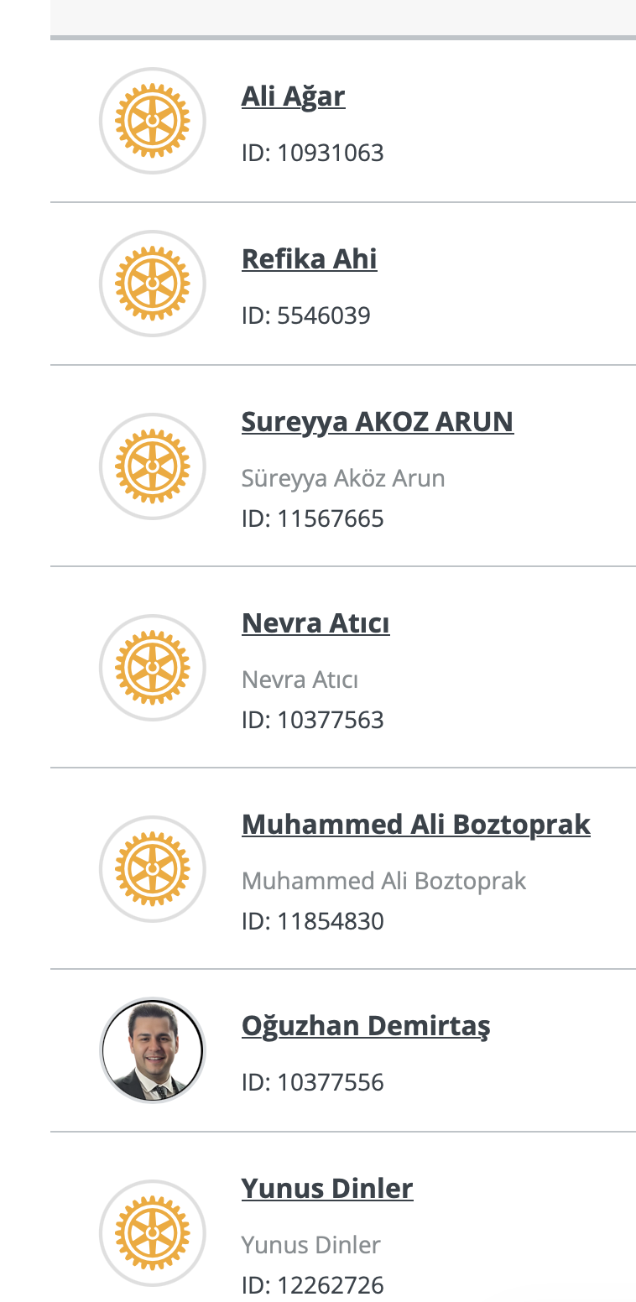Image resolution: width=636 pixels, height=1302 pixels.
Task: Click the ID 10377556 text
Action: click(x=312, y=1083)
